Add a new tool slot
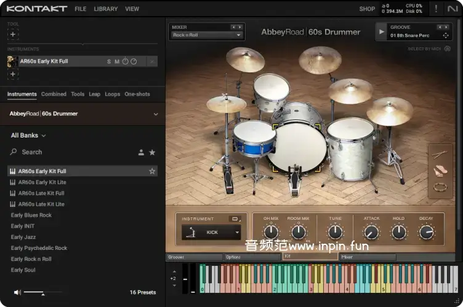463x307 pixels. point(12,34)
